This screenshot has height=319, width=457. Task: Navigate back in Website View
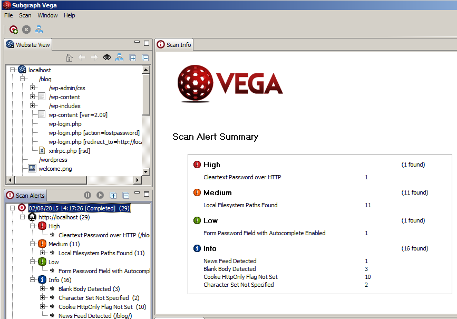click(x=82, y=57)
